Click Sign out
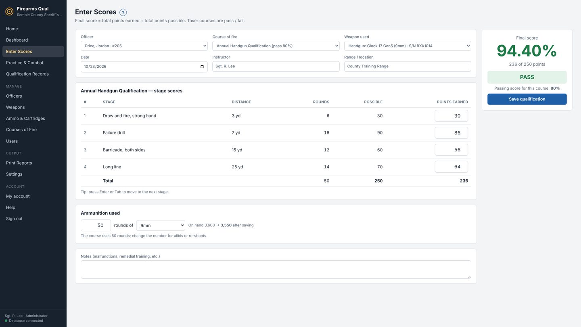 (x=33, y=219)
